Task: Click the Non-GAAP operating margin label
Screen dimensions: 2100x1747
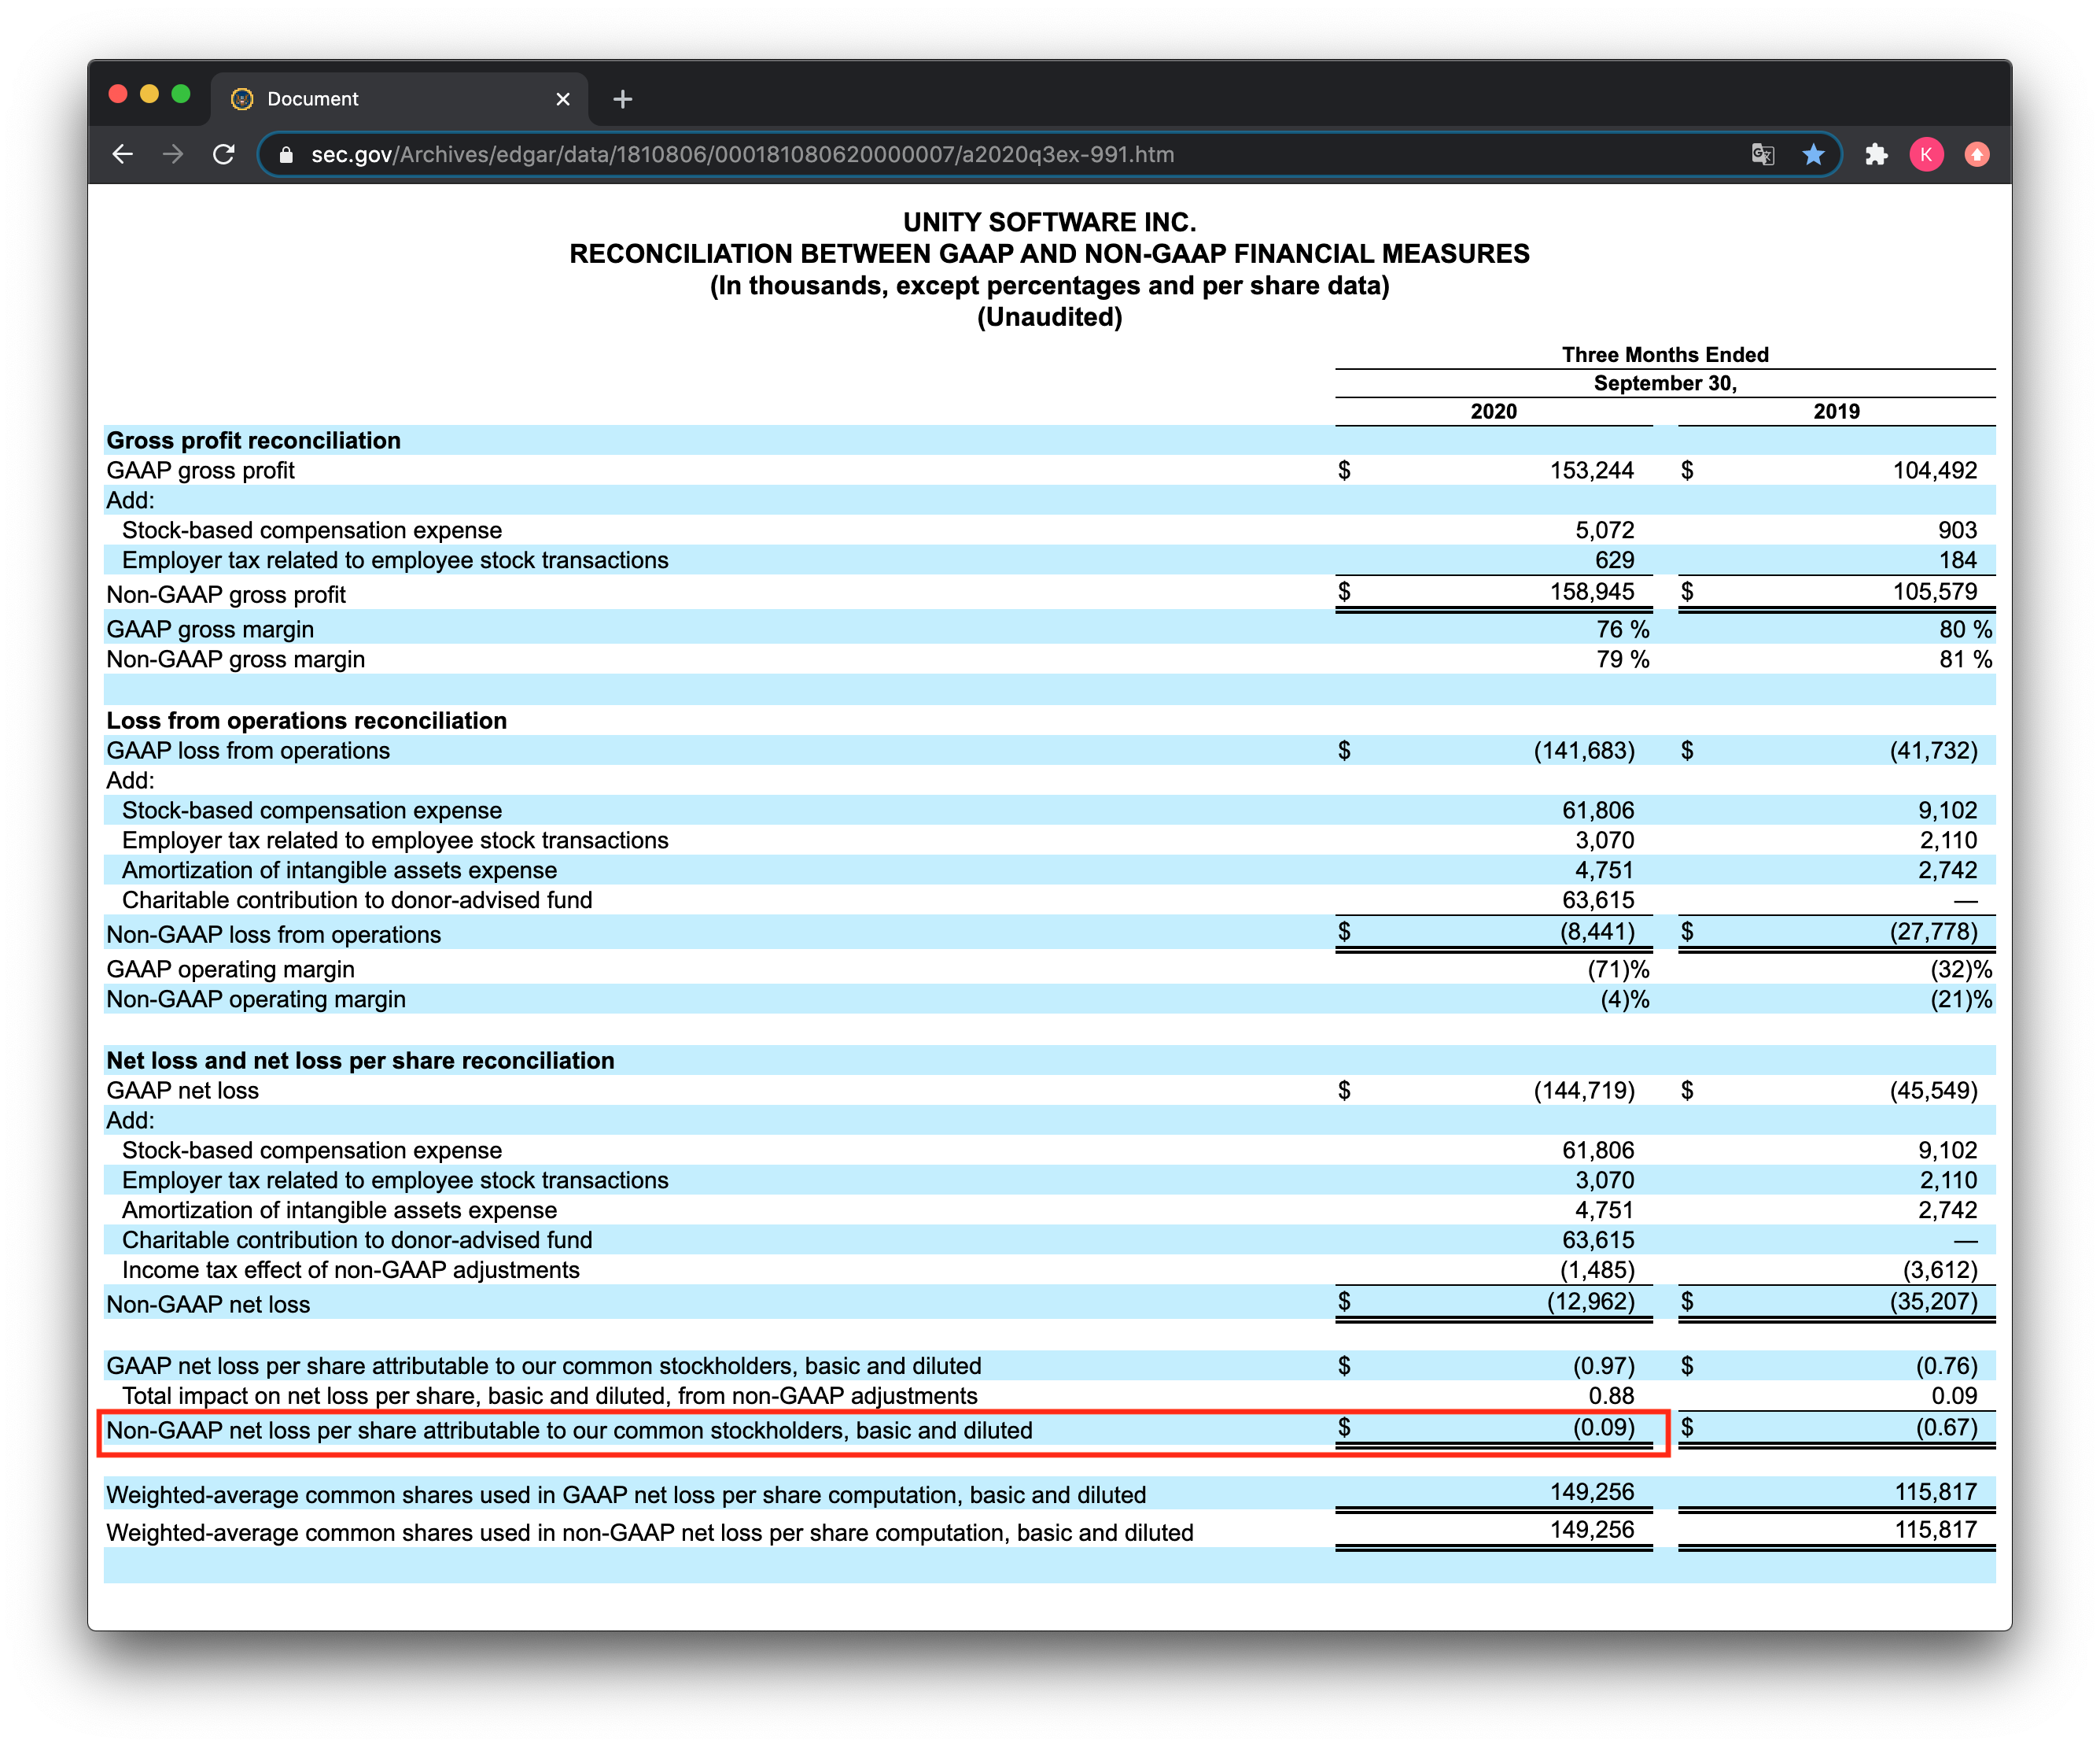Action: pyautogui.click(x=256, y=999)
